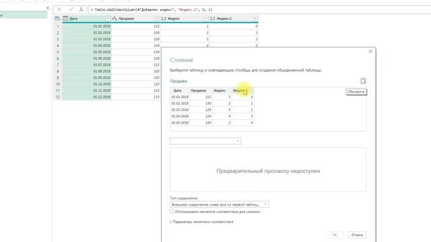Click the Индекс column 1.2 type icon
The image size is (431, 242).
[x=164, y=19]
